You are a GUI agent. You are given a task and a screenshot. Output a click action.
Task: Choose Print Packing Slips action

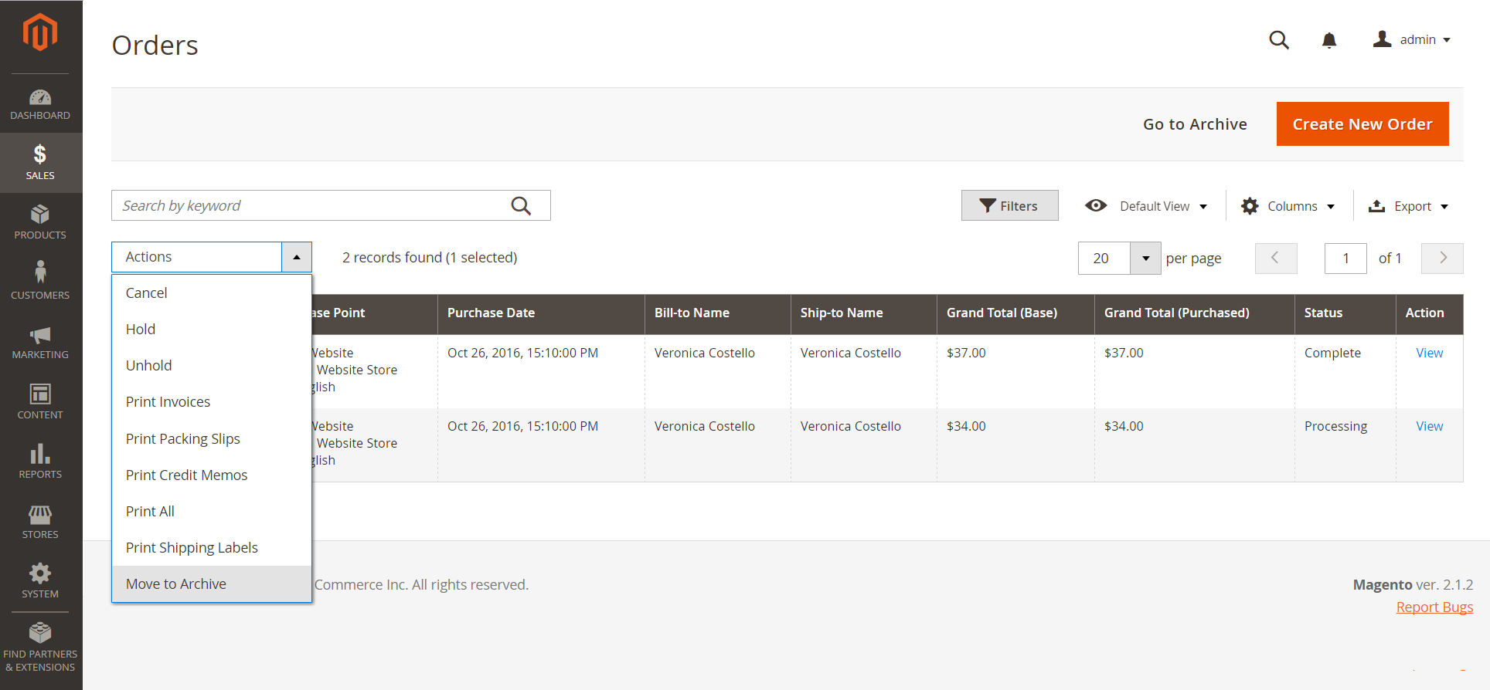212,438
